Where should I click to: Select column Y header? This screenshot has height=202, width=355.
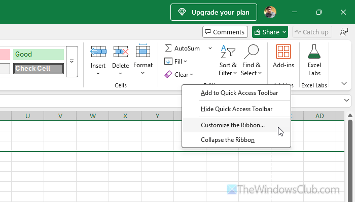click(x=157, y=116)
